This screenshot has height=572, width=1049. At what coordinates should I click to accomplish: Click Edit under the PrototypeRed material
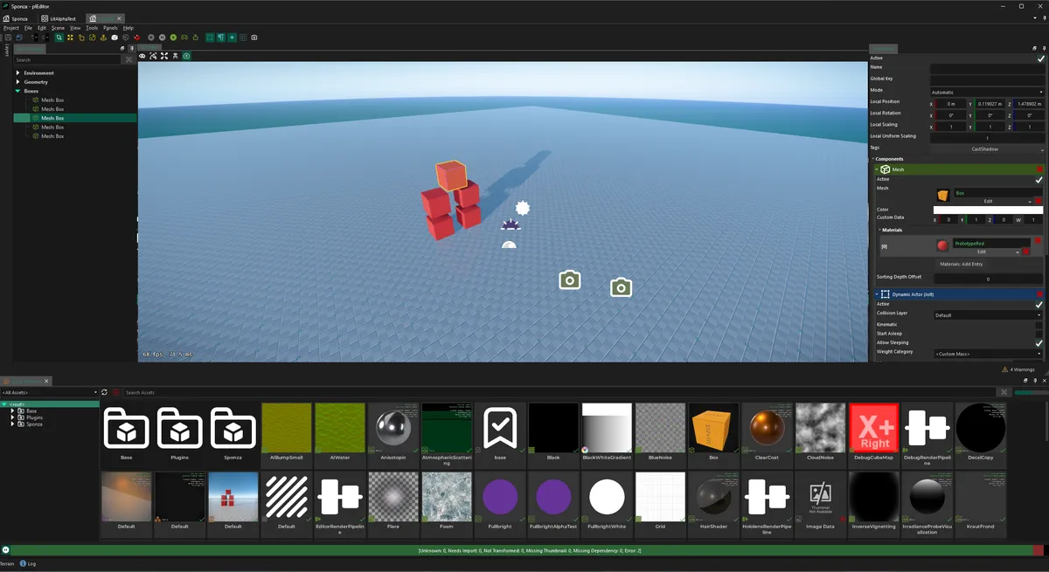coord(981,252)
